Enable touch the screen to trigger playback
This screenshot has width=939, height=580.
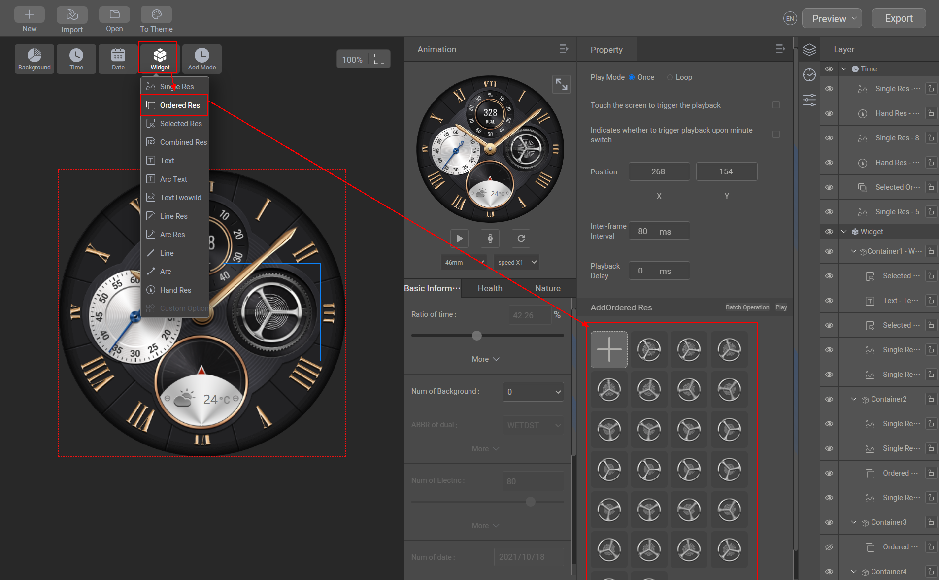776,105
